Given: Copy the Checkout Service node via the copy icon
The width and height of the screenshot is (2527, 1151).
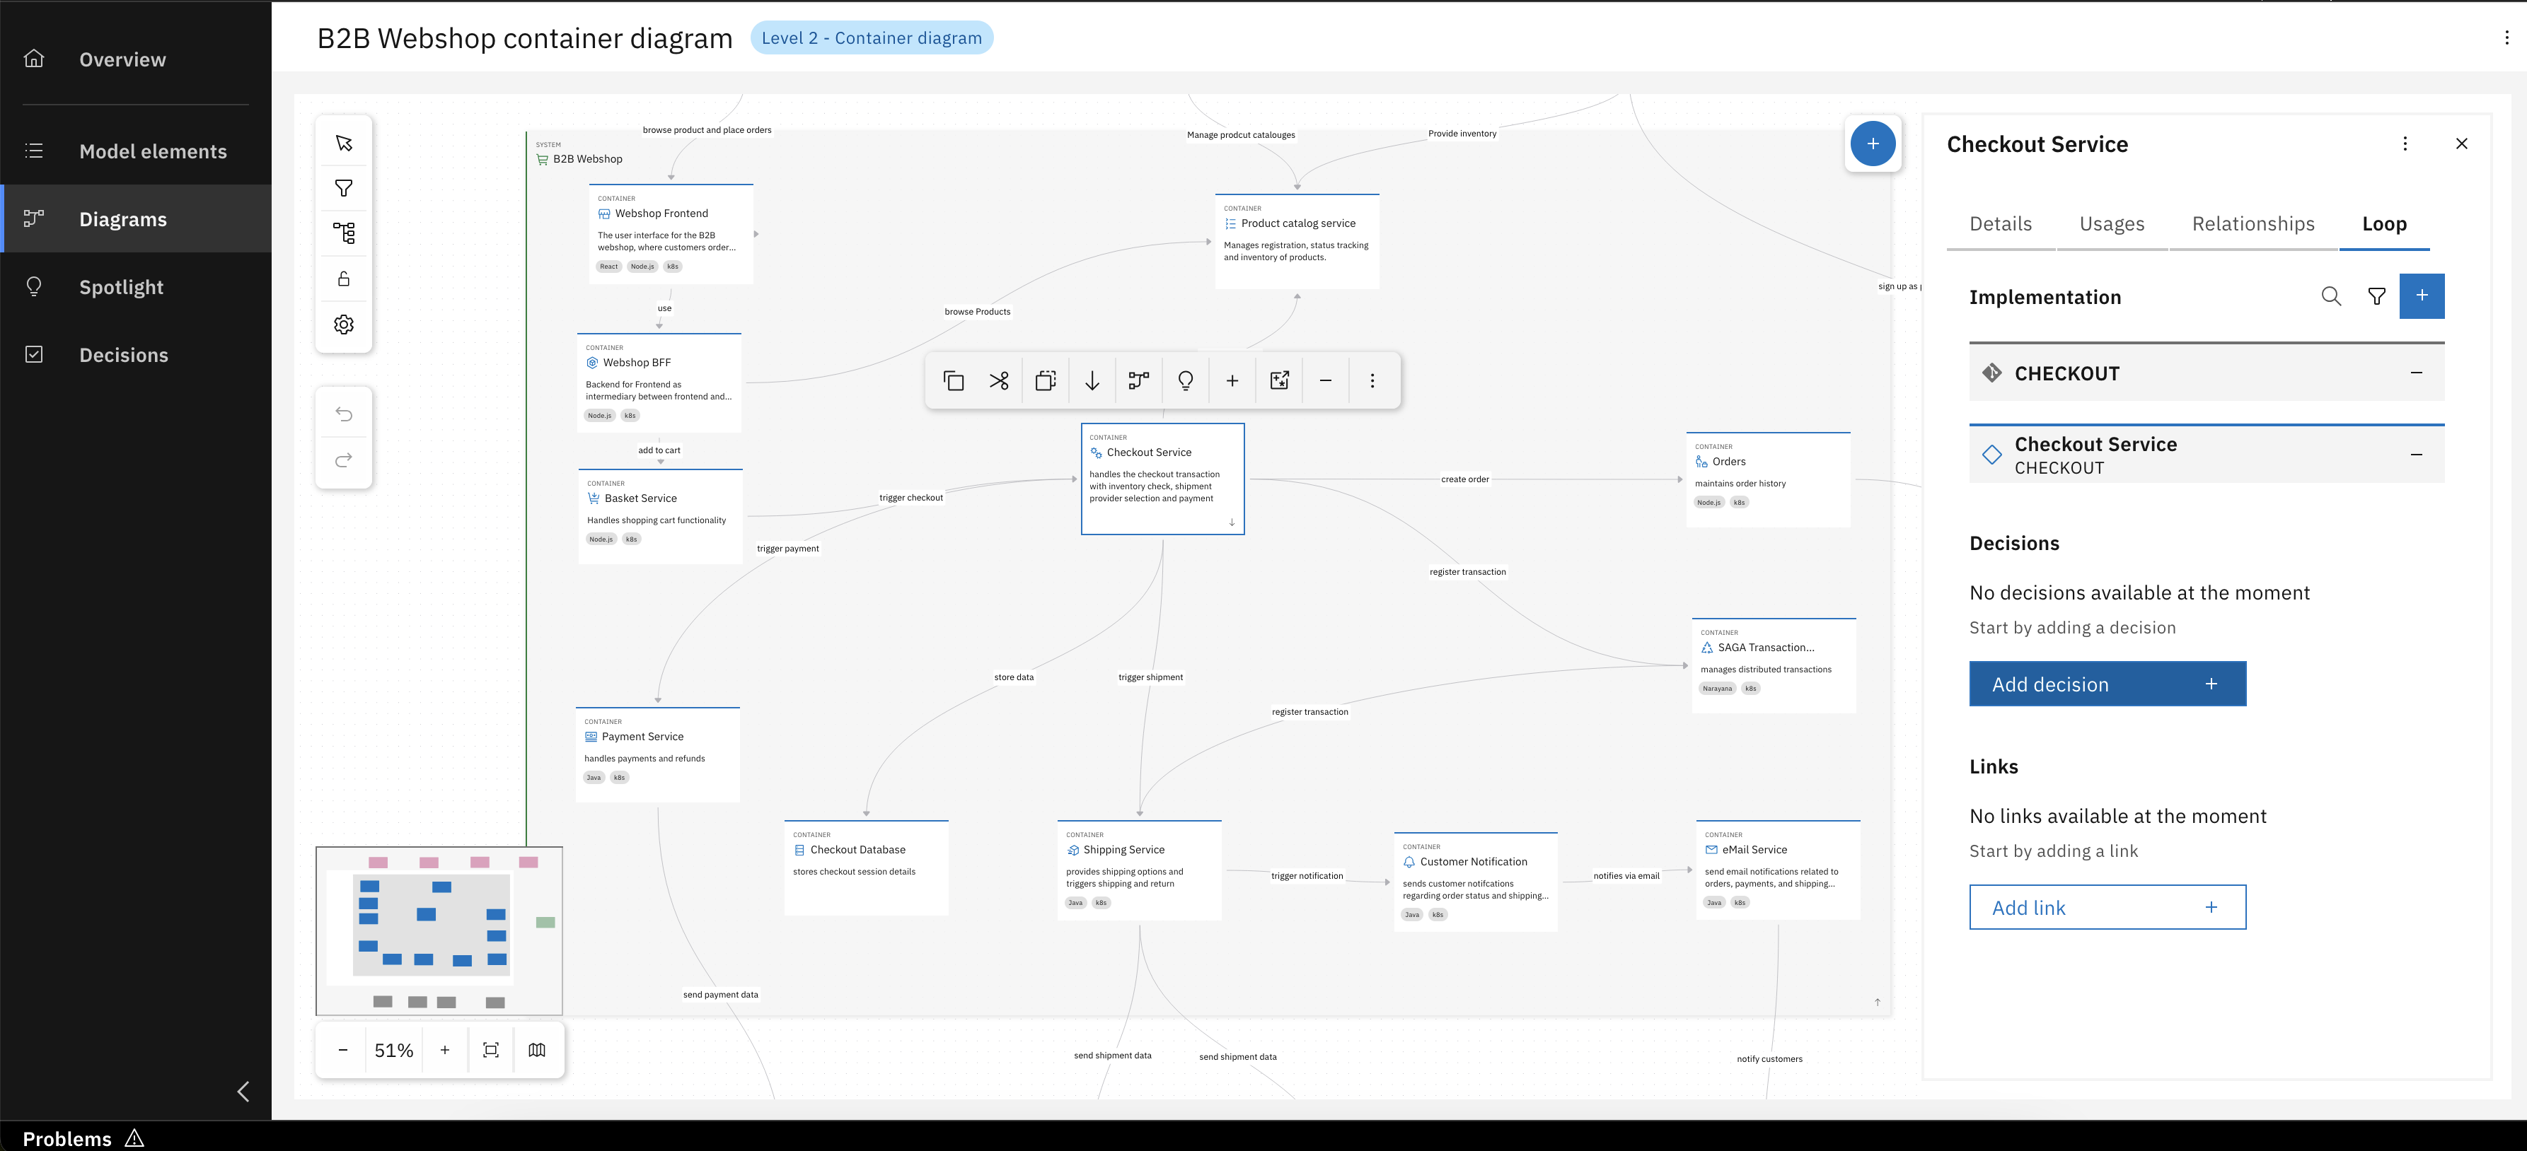Looking at the screenshot, I should click(952, 380).
